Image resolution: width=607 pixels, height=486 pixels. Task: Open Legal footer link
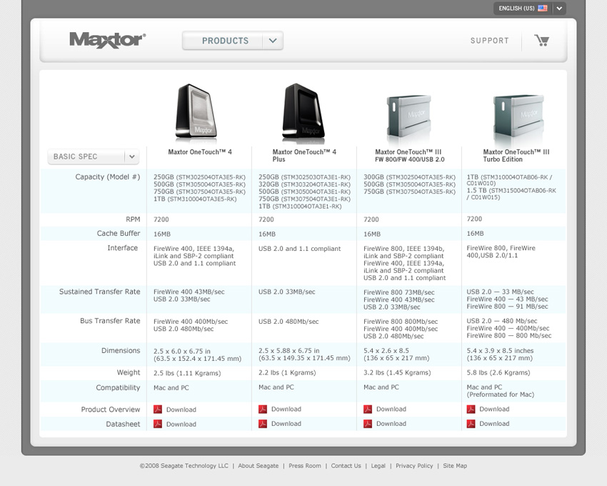[x=378, y=466]
